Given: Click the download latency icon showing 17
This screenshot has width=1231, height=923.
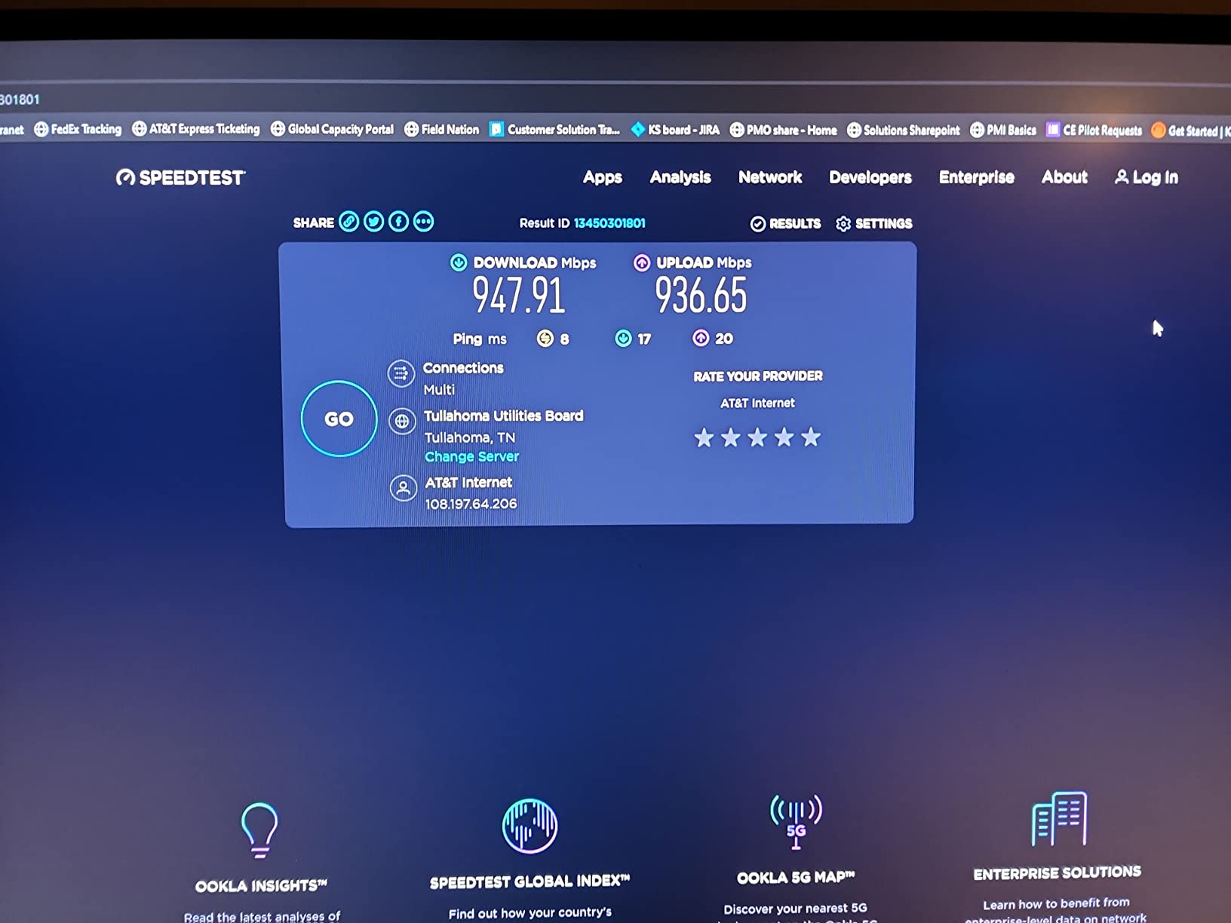Looking at the screenshot, I should [x=623, y=339].
